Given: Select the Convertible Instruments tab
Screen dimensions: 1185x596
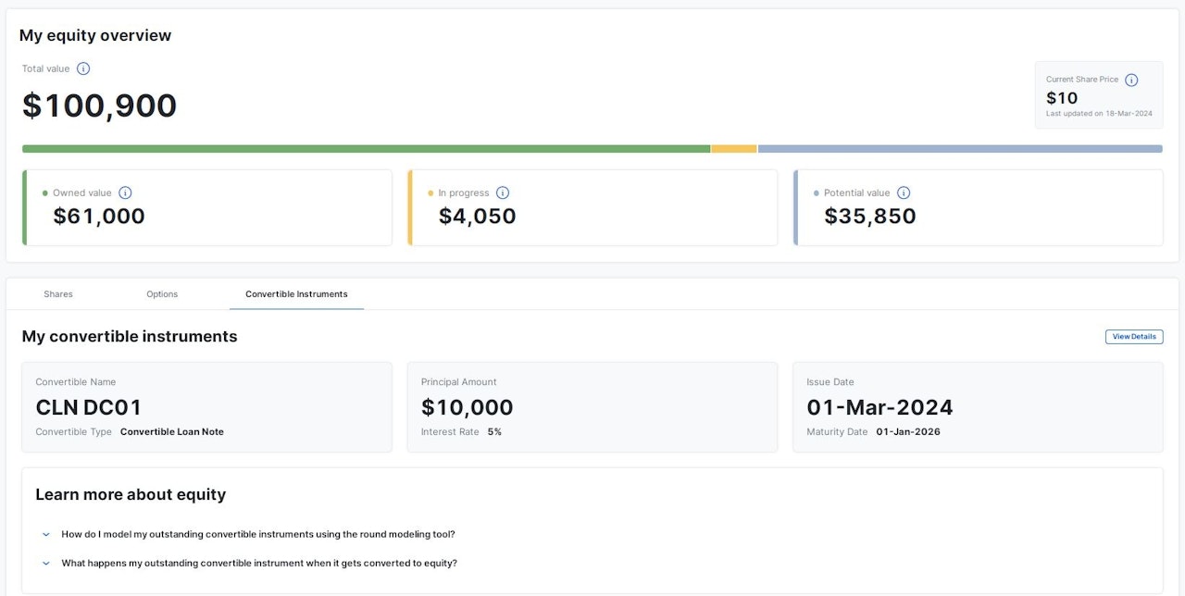Looking at the screenshot, I should 296,294.
